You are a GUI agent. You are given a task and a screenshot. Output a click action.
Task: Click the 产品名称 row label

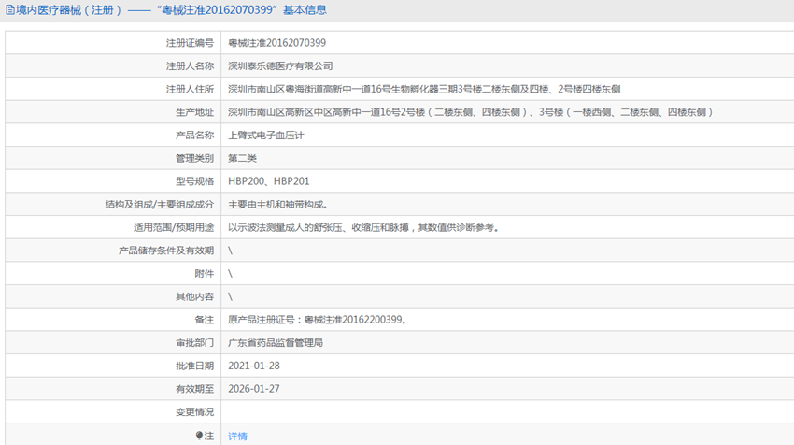tap(195, 136)
